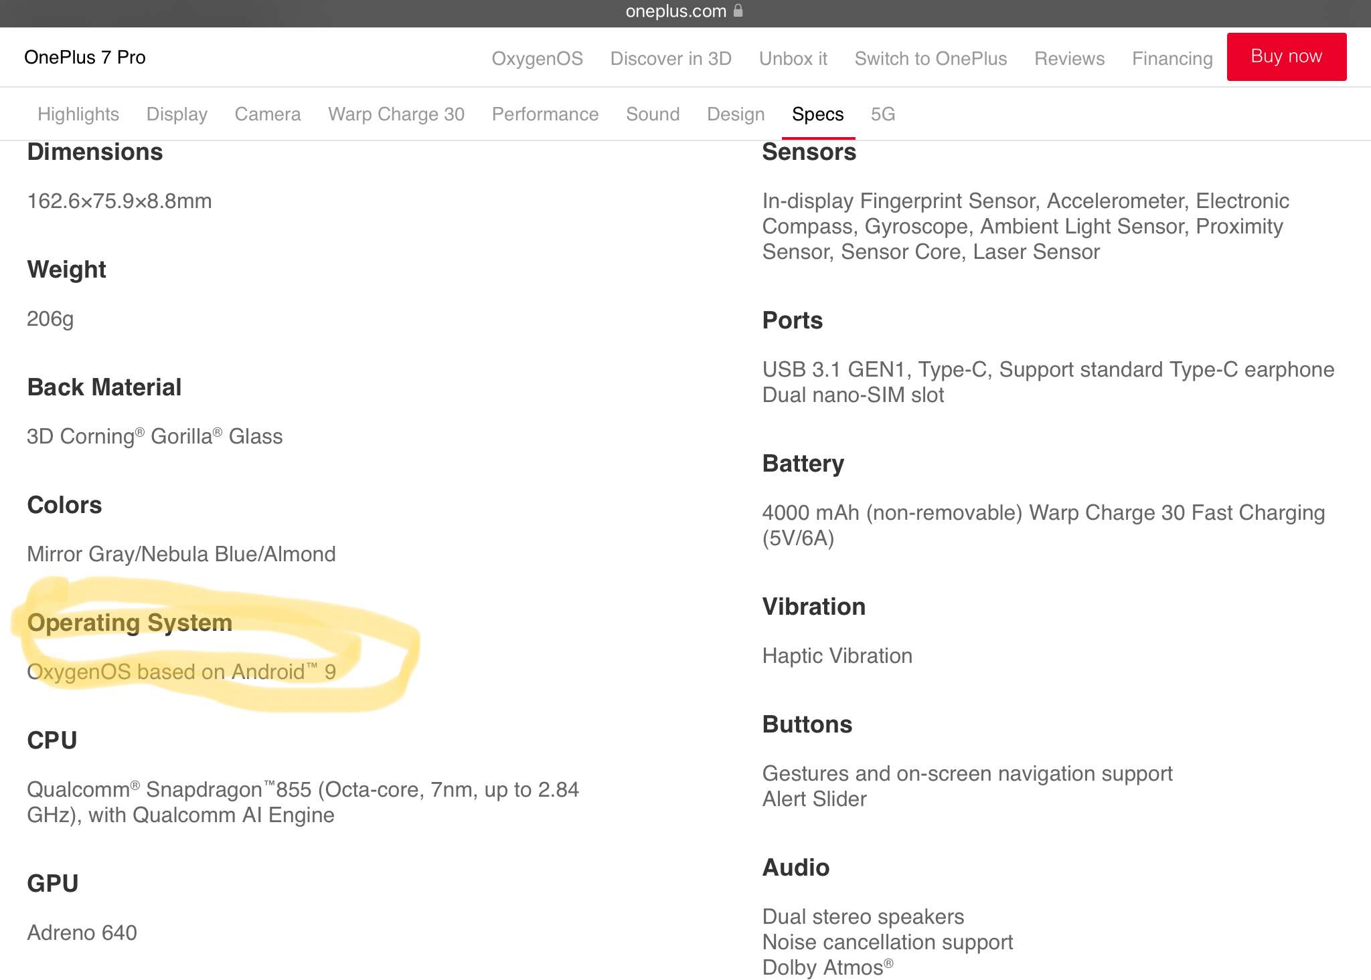Screen dimensions: 1371x980
Task: Go to the Performance tab
Action: pos(545,114)
